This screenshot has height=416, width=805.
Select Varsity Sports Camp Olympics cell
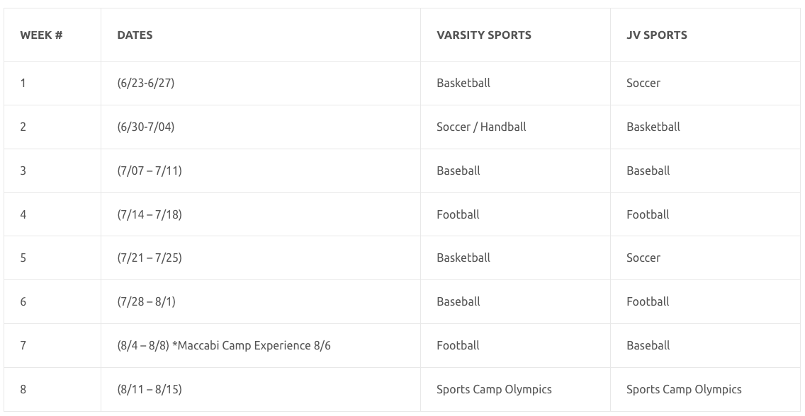(x=494, y=389)
